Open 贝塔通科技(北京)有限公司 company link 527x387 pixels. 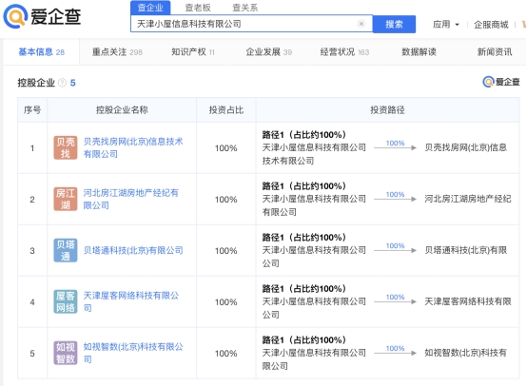(133, 250)
